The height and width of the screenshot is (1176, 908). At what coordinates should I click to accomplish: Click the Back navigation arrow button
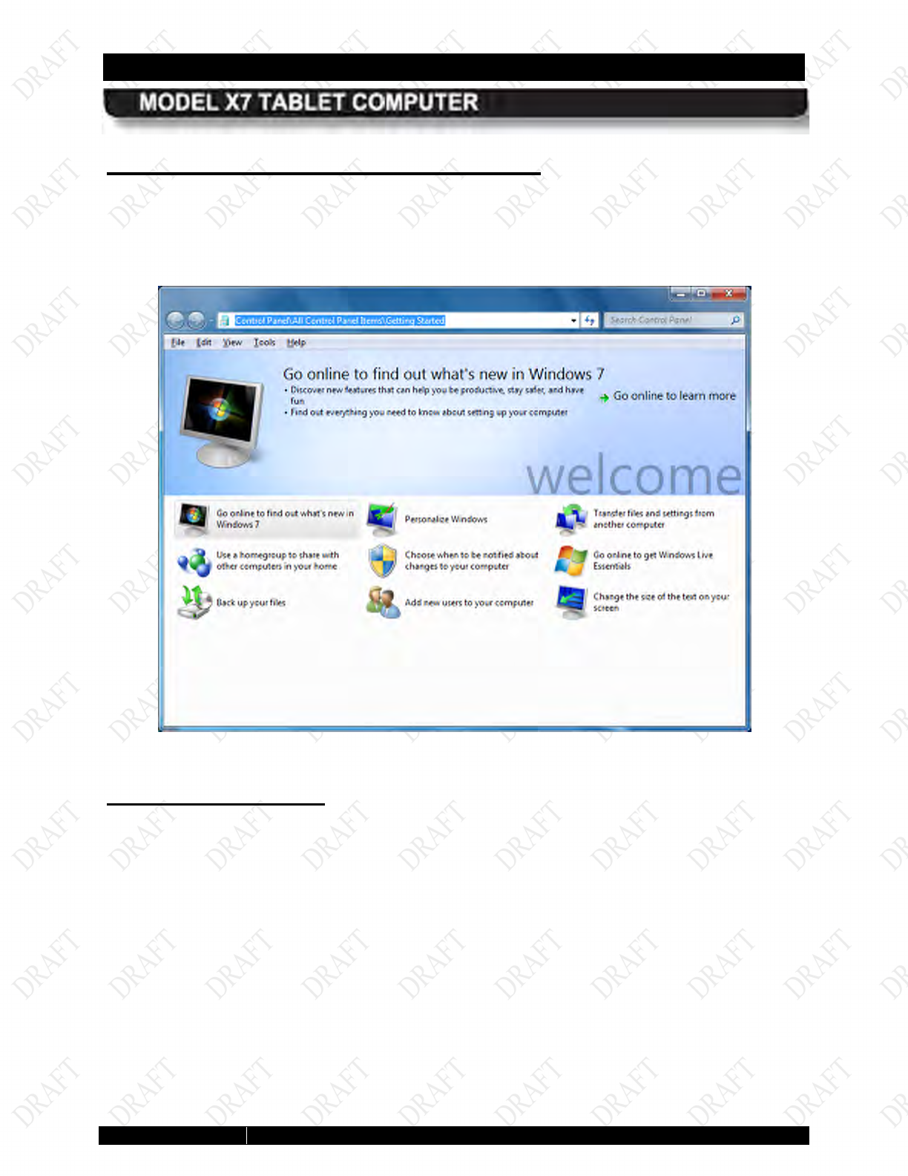175,320
